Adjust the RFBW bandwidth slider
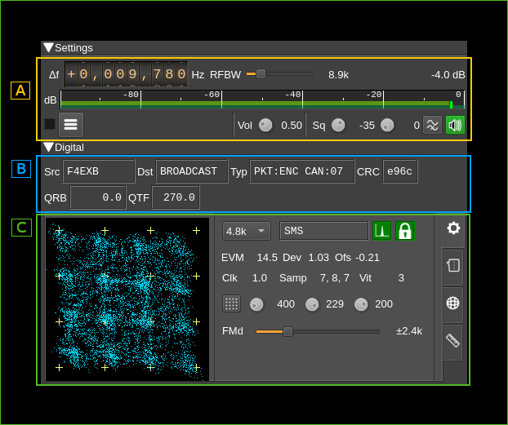The image size is (508, 425). click(x=279, y=74)
